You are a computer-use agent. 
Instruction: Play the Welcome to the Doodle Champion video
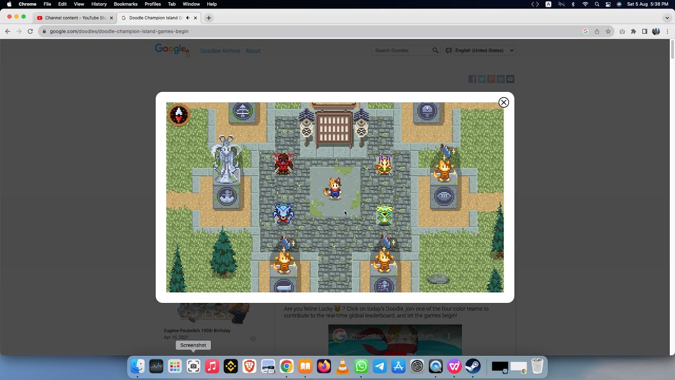pyautogui.click(x=395, y=340)
